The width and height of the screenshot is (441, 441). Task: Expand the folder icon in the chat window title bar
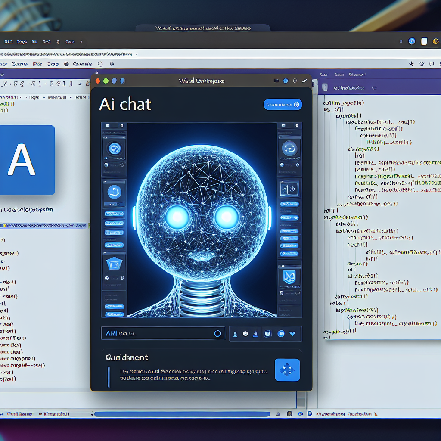276,81
